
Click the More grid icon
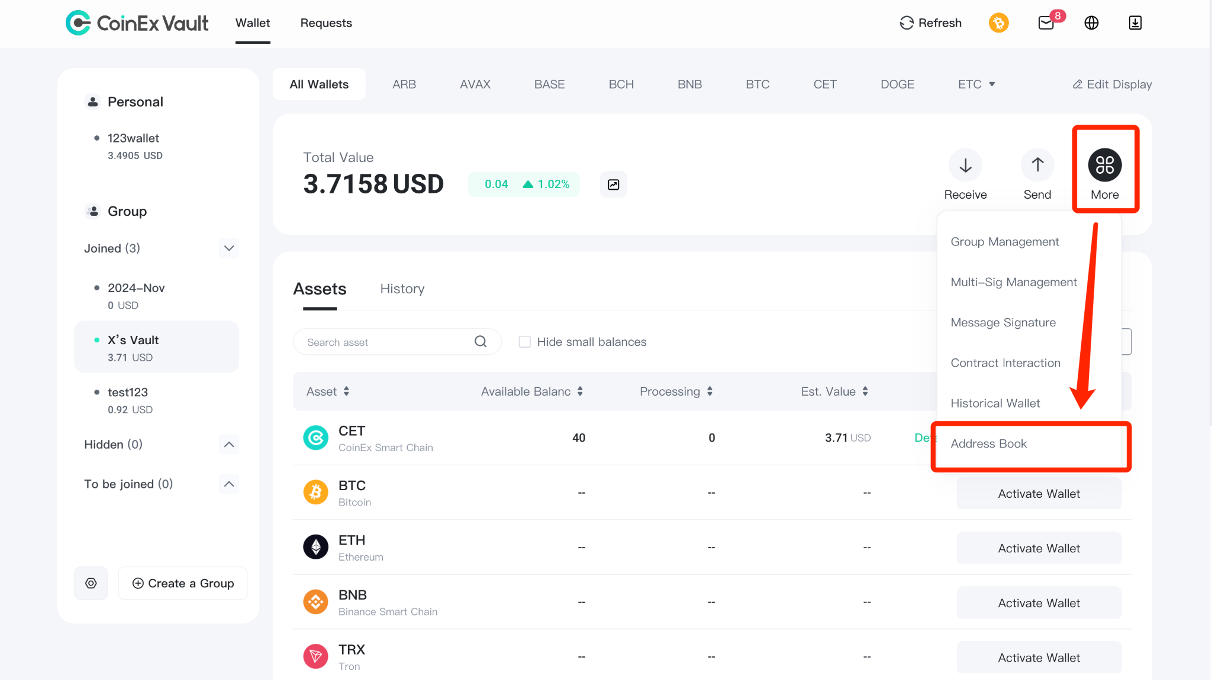click(x=1105, y=165)
